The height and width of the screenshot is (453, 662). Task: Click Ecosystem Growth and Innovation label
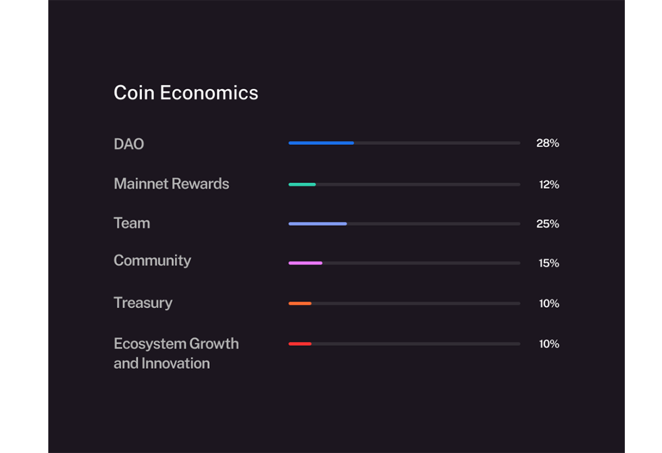(176, 353)
